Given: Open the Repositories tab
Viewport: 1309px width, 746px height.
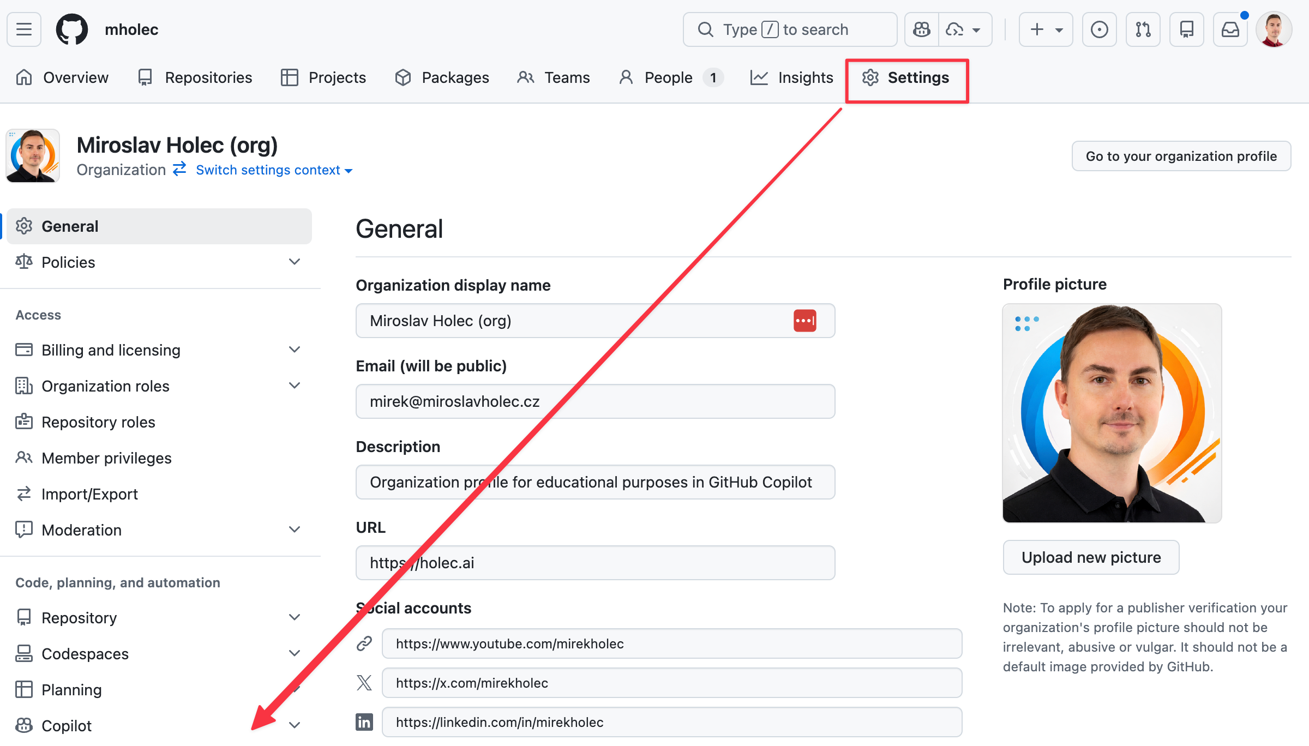Looking at the screenshot, I should [195, 77].
